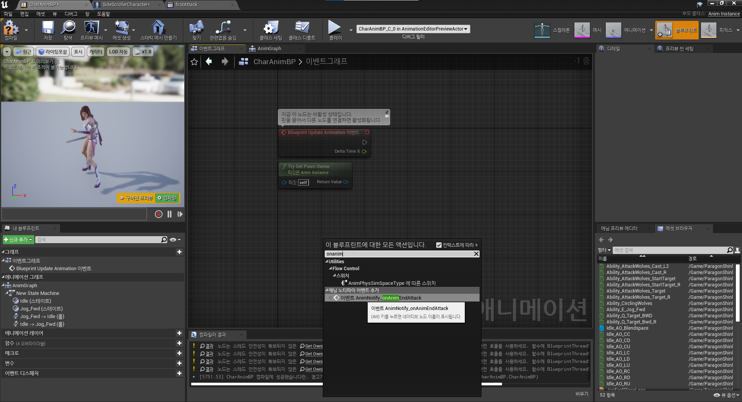Toggle the eye view options in My Blueprint

pos(175,240)
